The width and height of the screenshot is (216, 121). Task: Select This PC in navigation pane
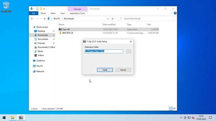[x=39, y=66]
